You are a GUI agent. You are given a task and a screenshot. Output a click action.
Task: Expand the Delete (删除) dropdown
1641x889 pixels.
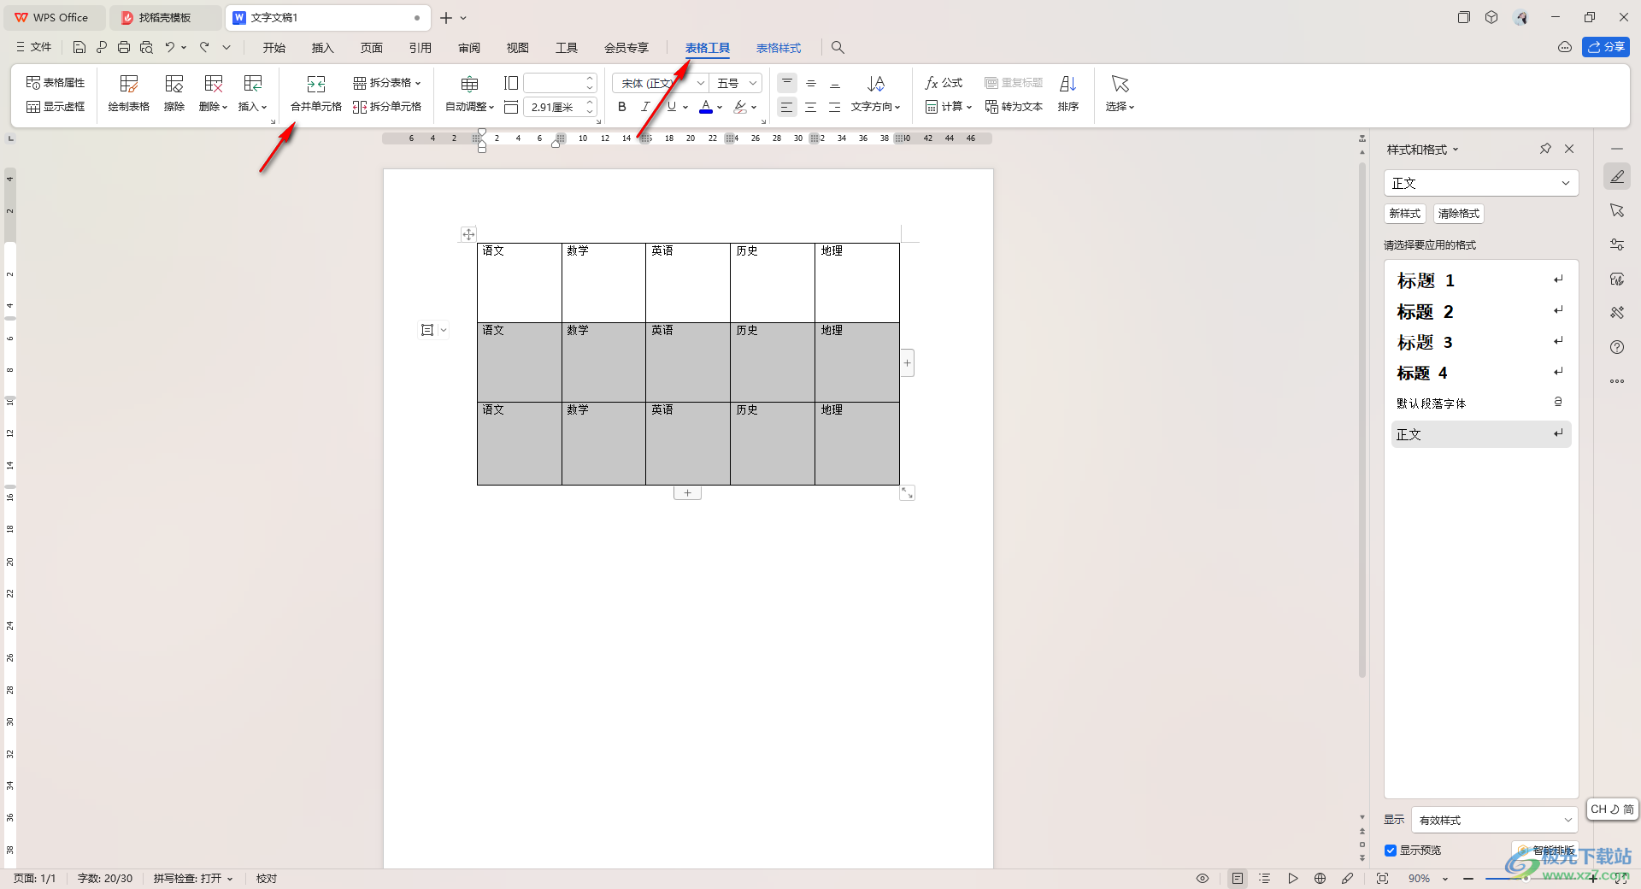[214, 107]
